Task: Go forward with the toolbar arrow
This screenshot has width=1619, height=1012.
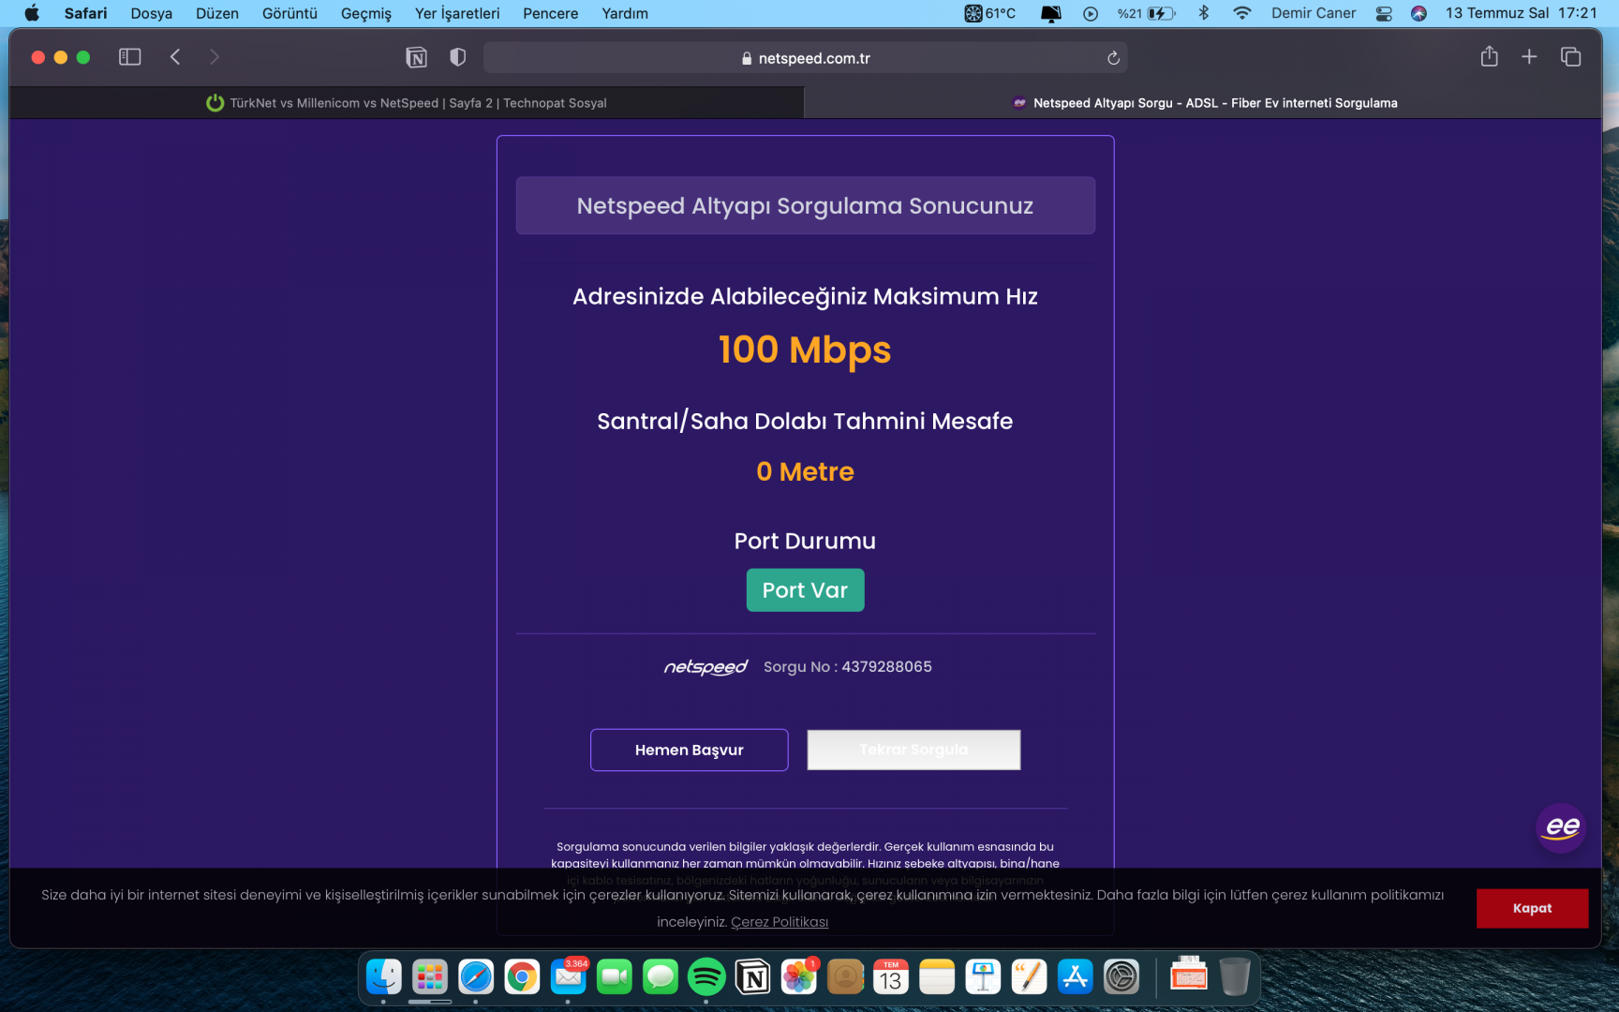Action: coord(215,57)
